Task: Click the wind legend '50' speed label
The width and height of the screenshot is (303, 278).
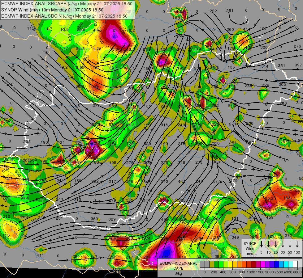Action: 290,252
